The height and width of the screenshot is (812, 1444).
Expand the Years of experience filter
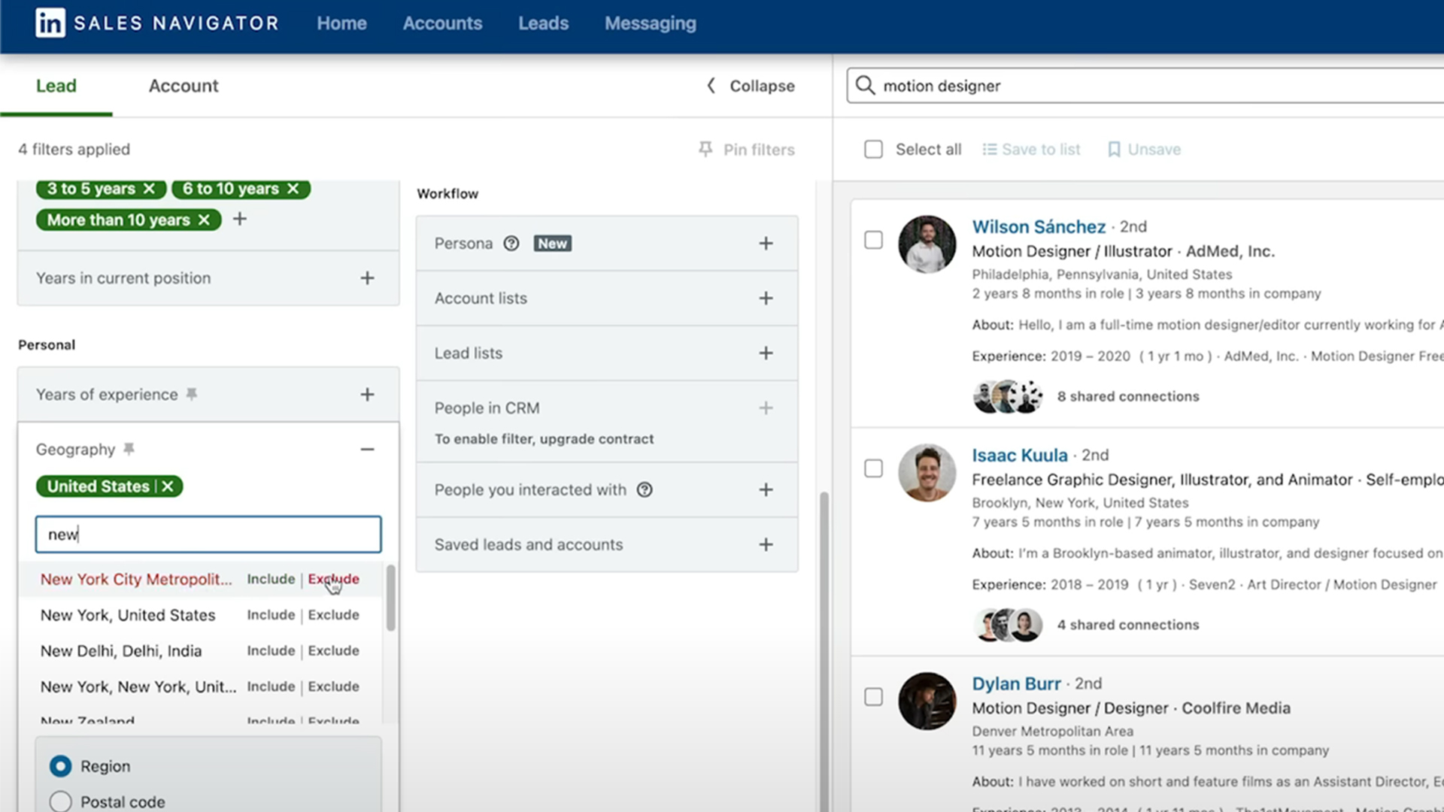[x=367, y=395]
